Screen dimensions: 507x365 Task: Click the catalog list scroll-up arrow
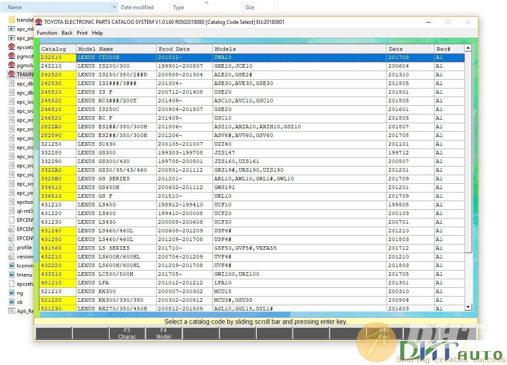click(x=468, y=48)
